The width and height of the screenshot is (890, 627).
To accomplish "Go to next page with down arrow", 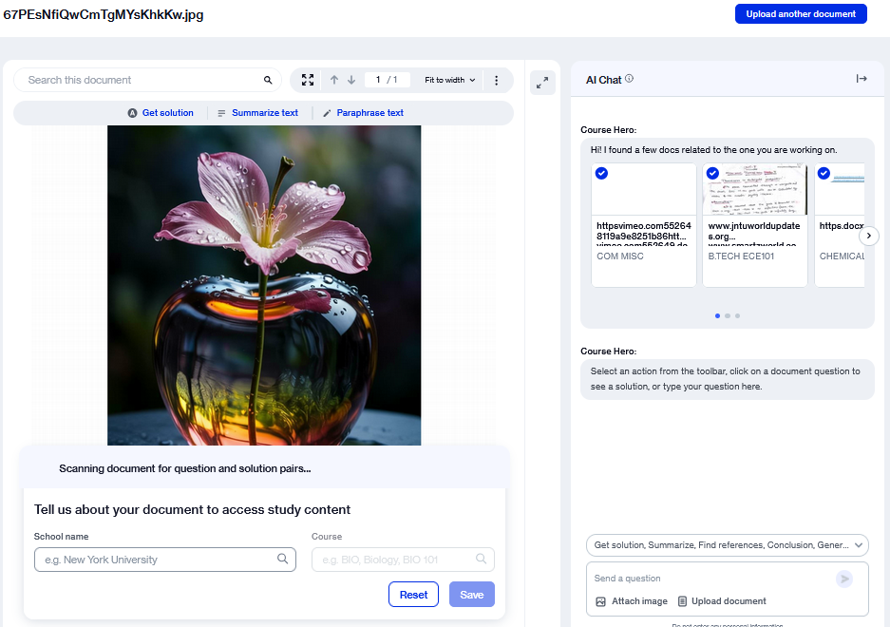I will (351, 81).
